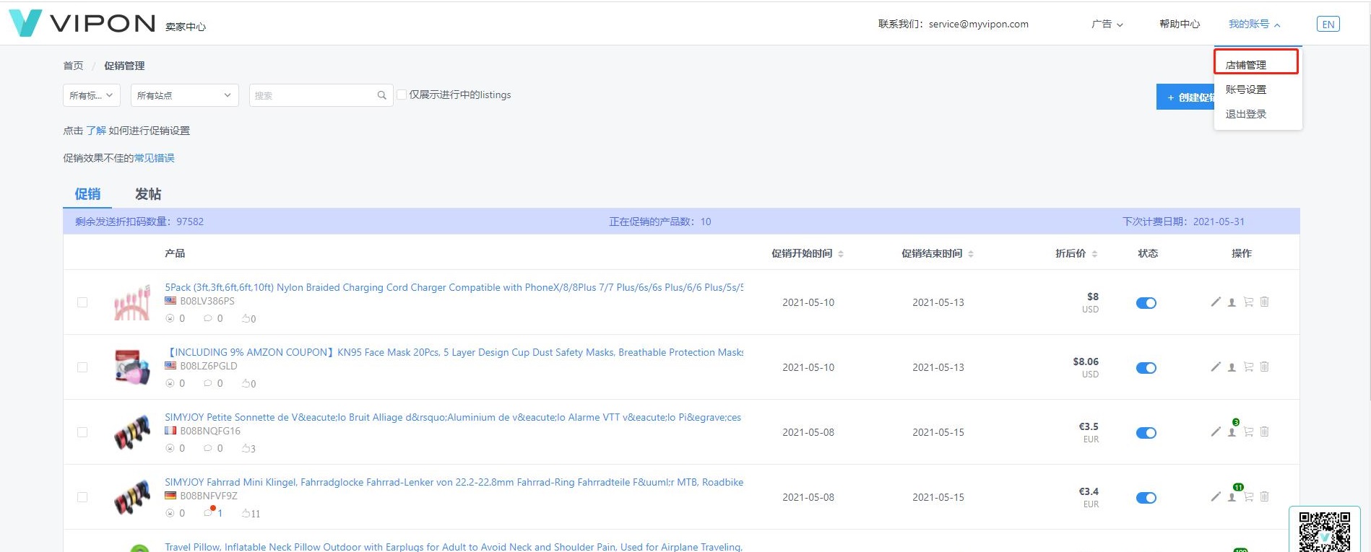Click the search magnifier icon
This screenshot has width=1371, height=552.
click(381, 95)
